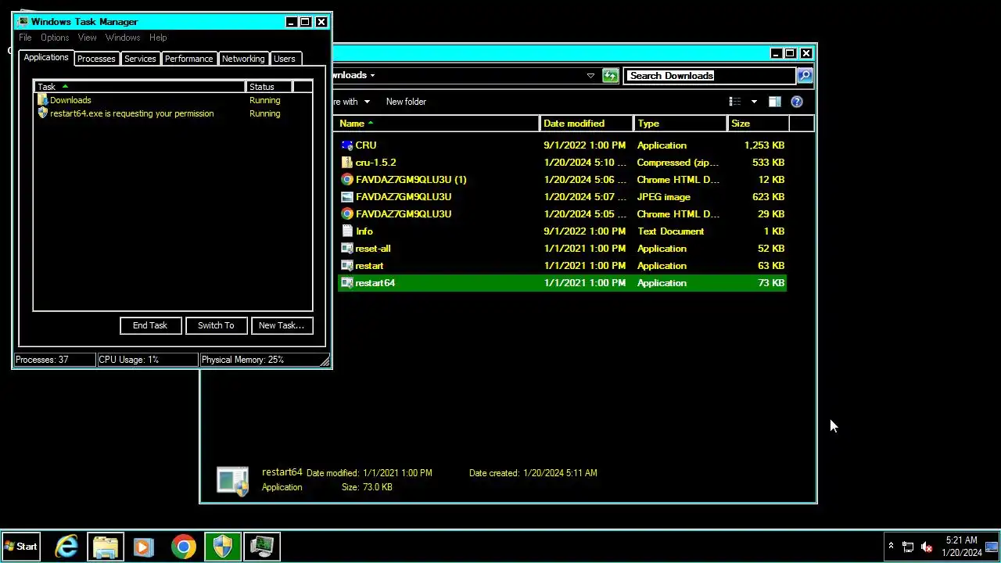Sort by the Size column header
This screenshot has height=563, width=1001.
coord(759,124)
